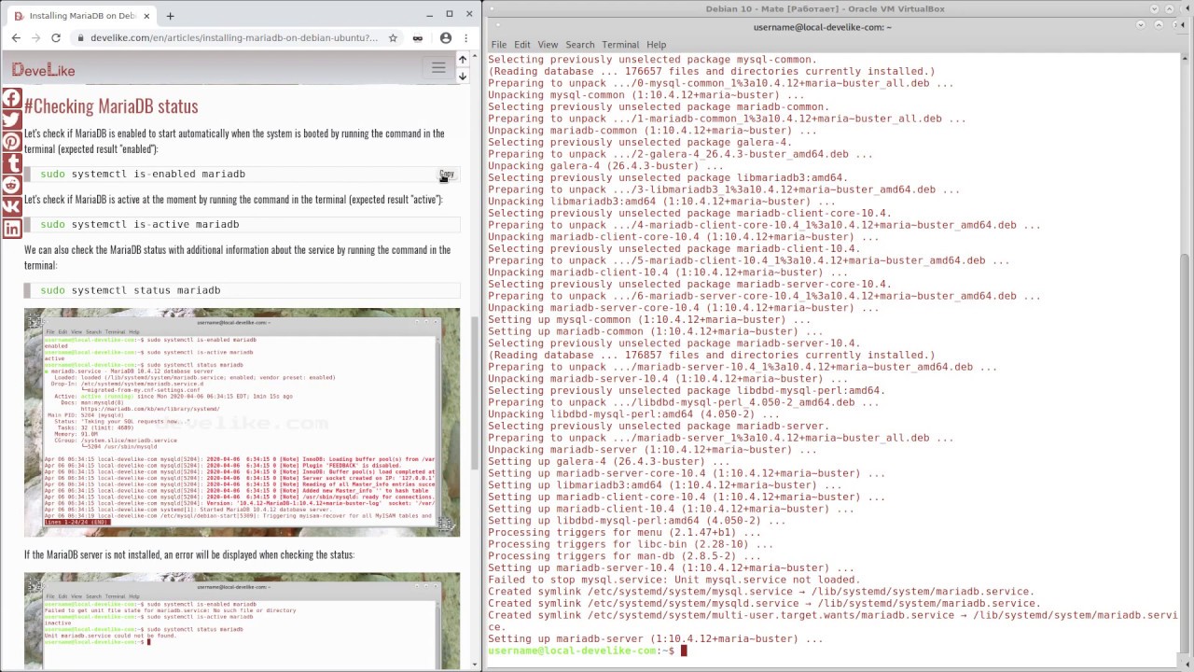Click the systemctl is-active mariadb code block

[x=243, y=224]
